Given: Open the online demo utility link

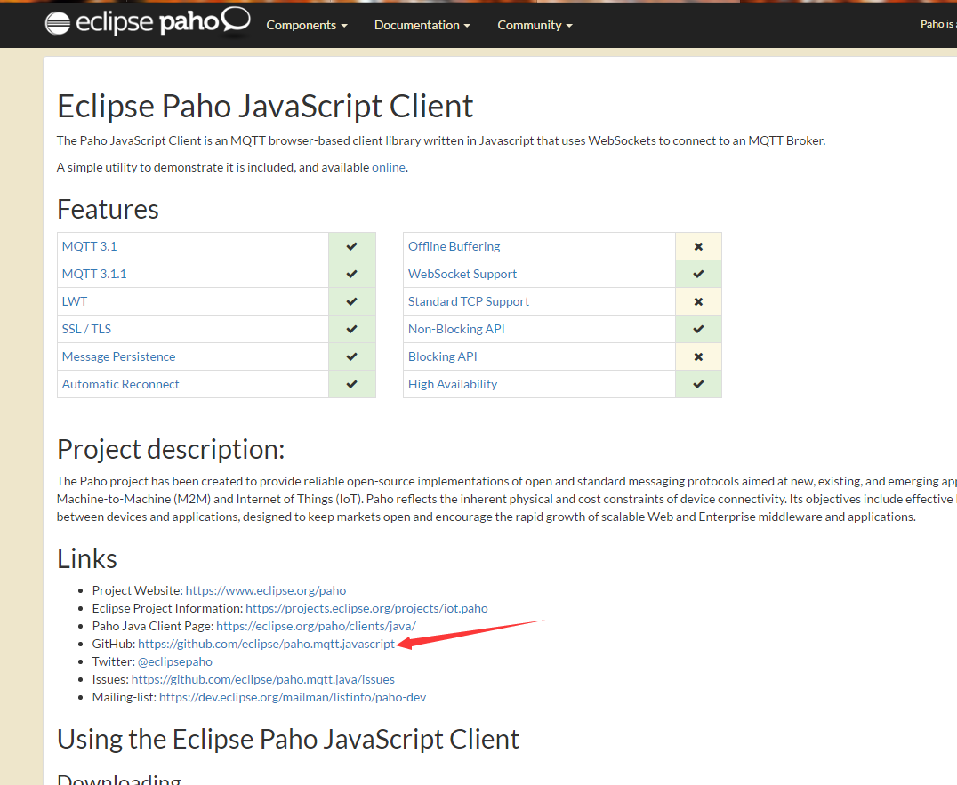Looking at the screenshot, I should point(388,167).
